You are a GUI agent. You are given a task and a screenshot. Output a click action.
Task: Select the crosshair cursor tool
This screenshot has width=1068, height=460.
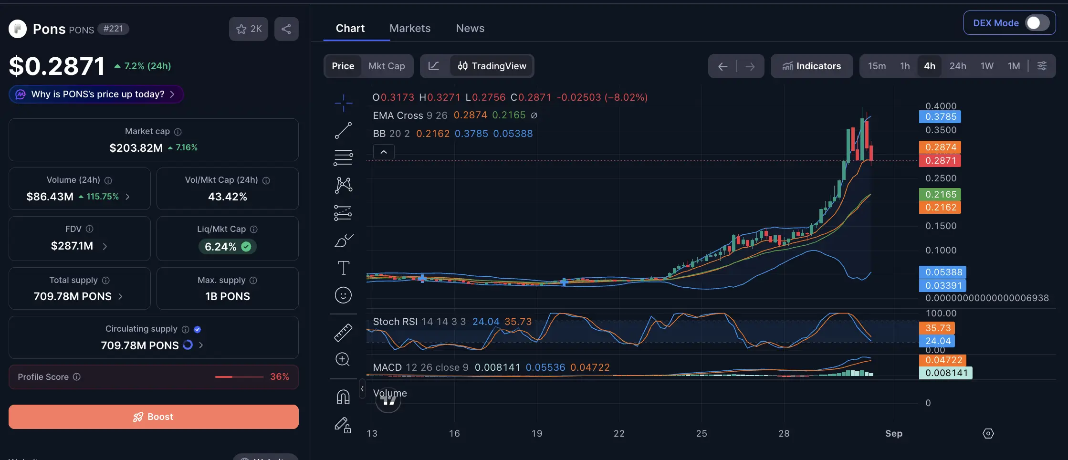point(343,103)
